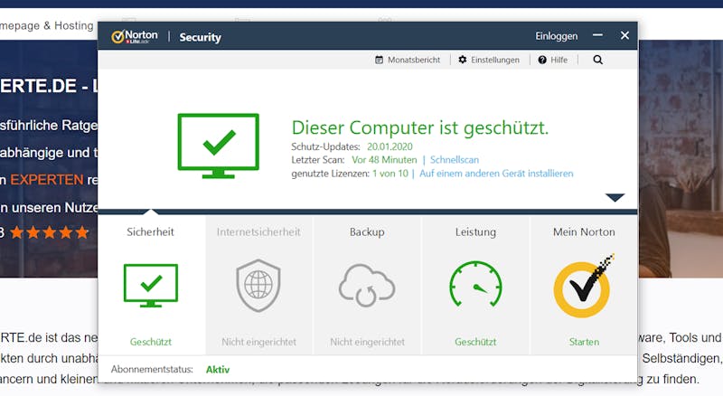Screen dimensions: 723x396
Task: Click the Schutz-Updates date 20.01.2020
Action: 390,146
